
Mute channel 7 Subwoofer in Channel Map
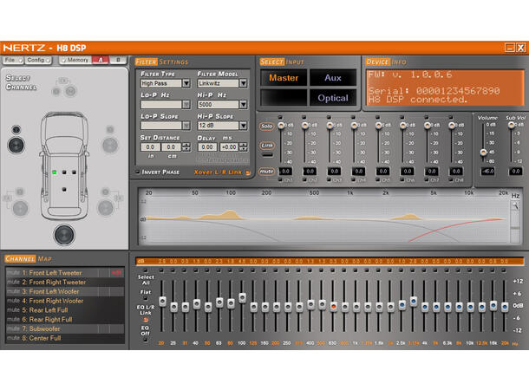coord(13,328)
